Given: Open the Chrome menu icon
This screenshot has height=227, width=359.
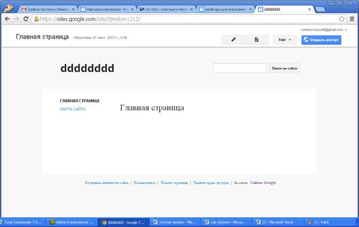Looking at the screenshot, I should coord(352,19).
